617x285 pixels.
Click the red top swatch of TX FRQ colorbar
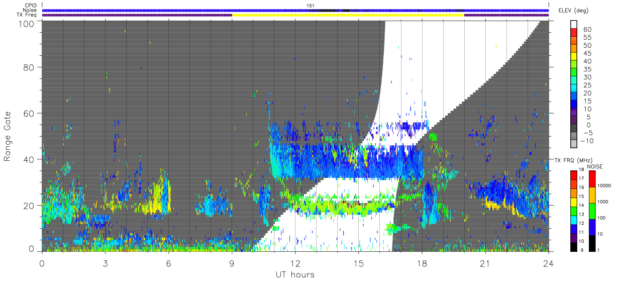(x=574, y=175)
